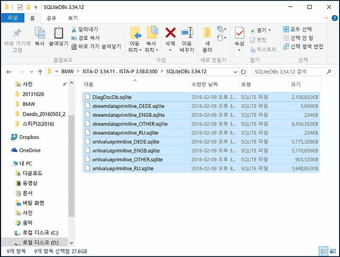
Task: Click the Help question mark icon
Action: (x=335, y=18)
